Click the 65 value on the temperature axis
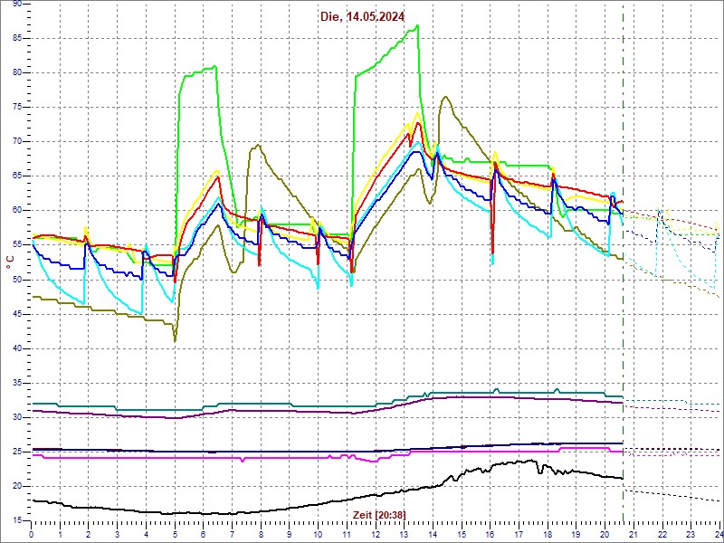 click(16, 176)
